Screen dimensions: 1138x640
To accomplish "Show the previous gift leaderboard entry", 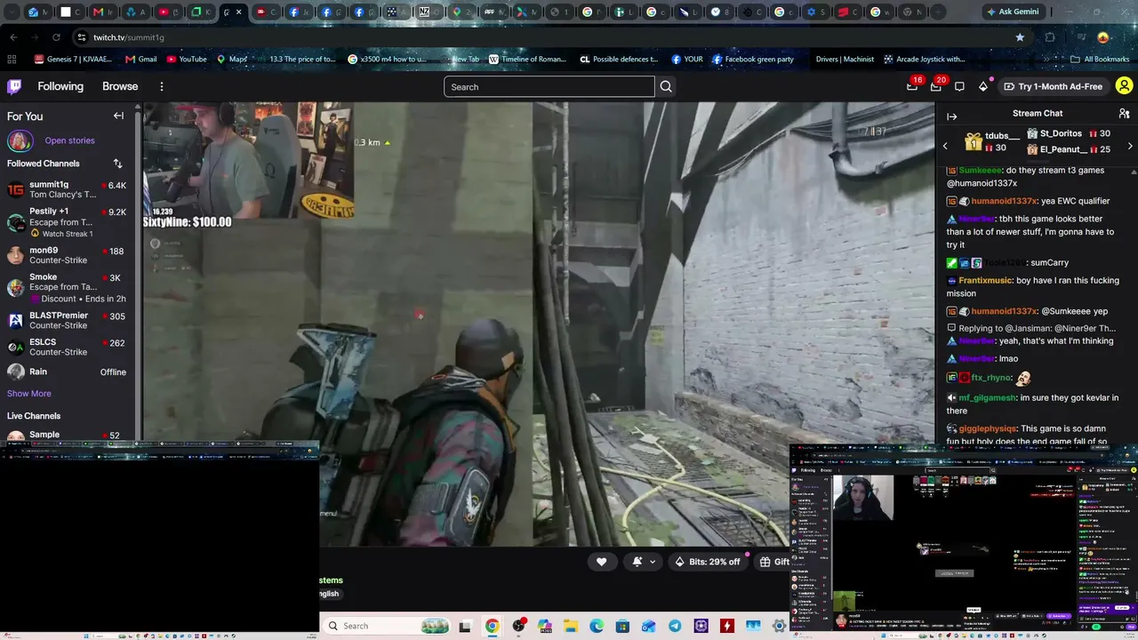I will [x=945, y=146].
